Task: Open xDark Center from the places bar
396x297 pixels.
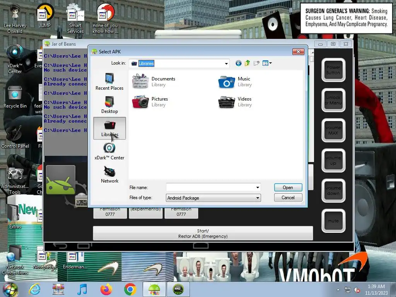Action: (109, 151)
